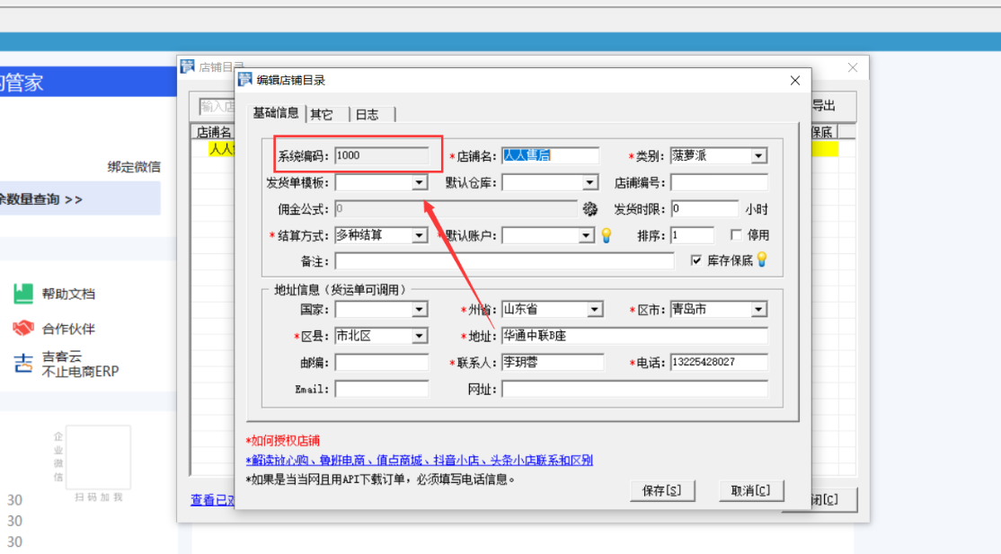1001x554 pixels.
Task: Open the 解读放心购、鲁班电商 help link
Action: tap(419, 461)
